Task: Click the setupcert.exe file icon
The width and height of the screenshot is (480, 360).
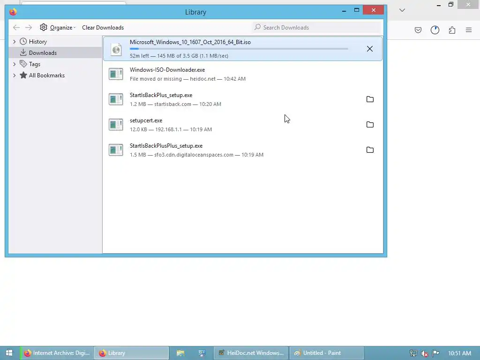Action: point(116,125)
